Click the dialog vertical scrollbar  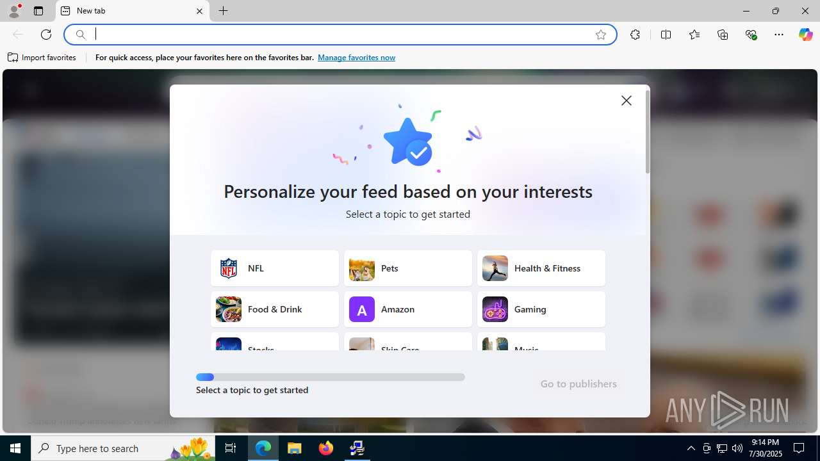648,132
